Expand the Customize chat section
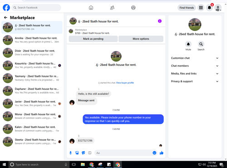Image resolution: width=227 pixels, height=168 pixels. pyautogui.click(x=195, y=58)
